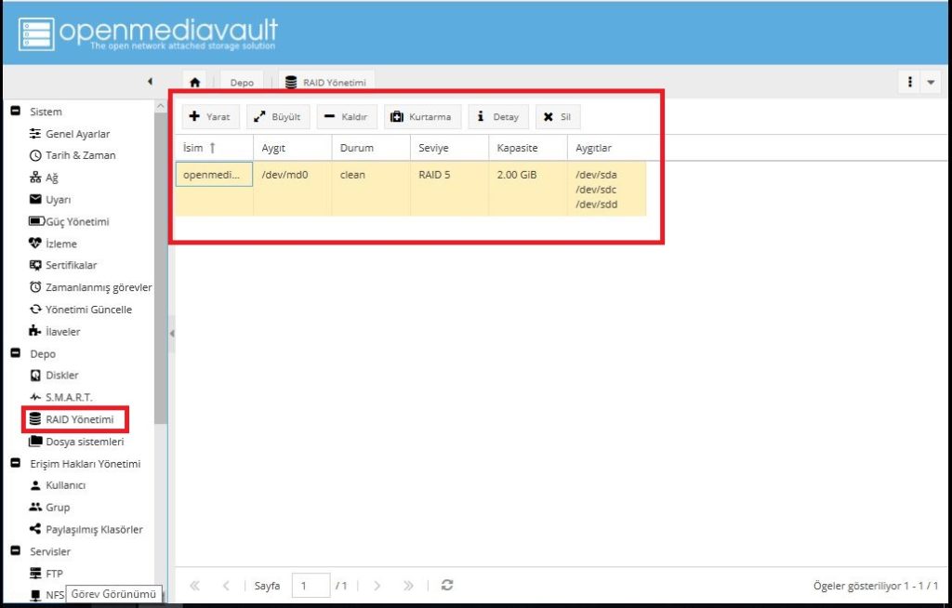Open Dosya sistemleri folder icon
952x608 pixels.
coord(35,441)
